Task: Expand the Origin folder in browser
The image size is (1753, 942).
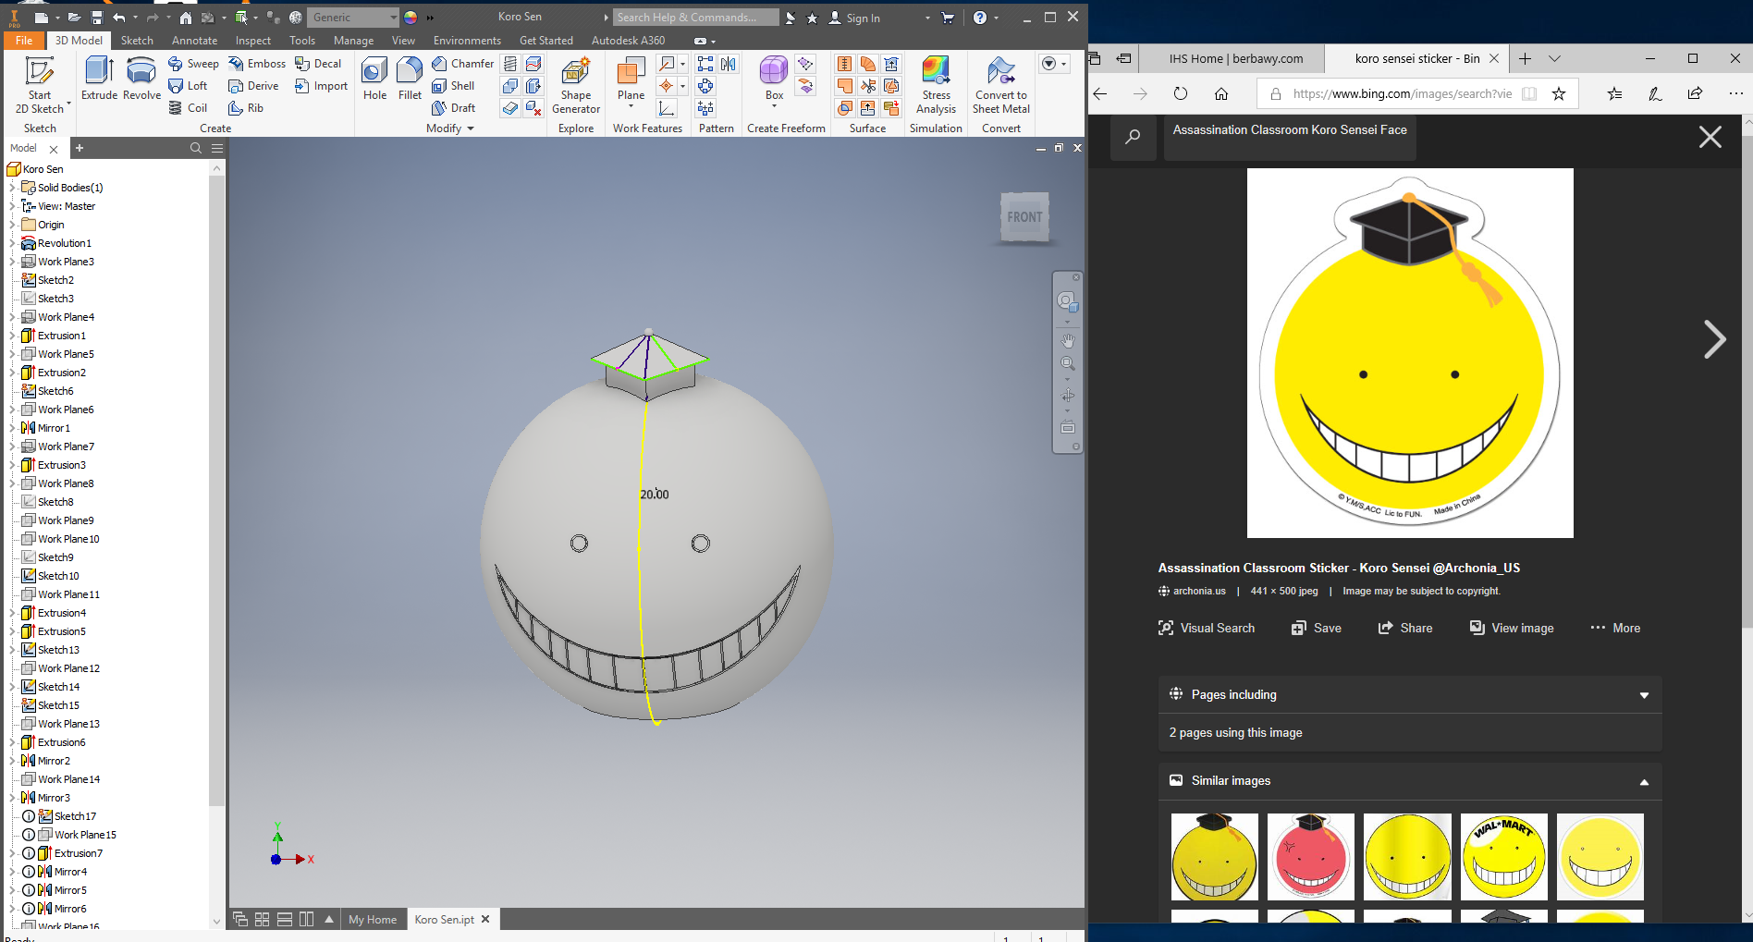Action: [13, 225]
